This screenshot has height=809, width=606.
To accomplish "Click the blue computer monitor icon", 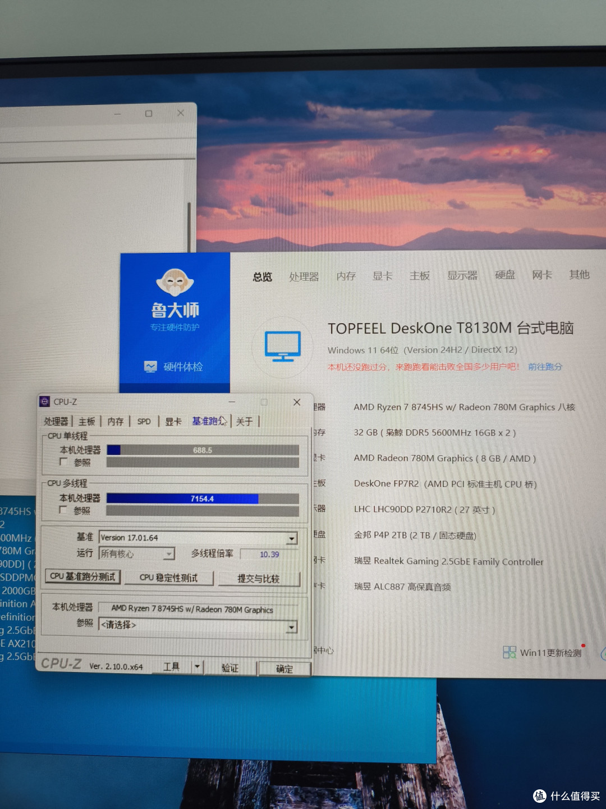I will coord(283,346).
